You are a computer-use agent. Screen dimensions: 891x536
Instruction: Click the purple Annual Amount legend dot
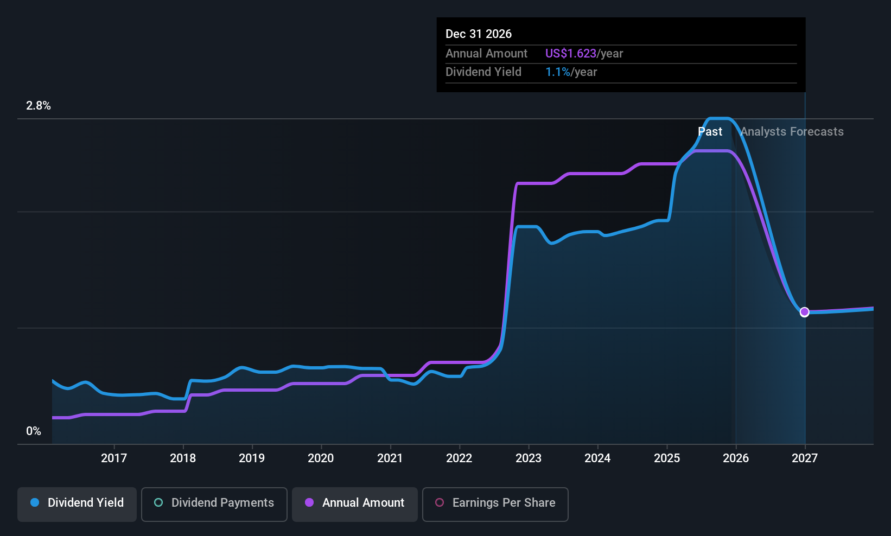[x=309, y=503]
